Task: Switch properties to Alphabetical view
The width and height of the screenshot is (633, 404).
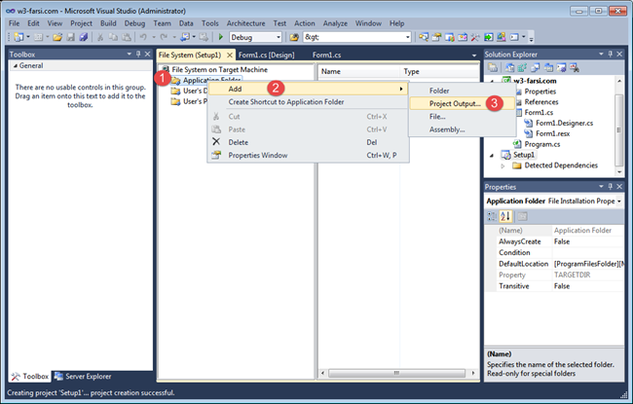Action: coord(505,217)
